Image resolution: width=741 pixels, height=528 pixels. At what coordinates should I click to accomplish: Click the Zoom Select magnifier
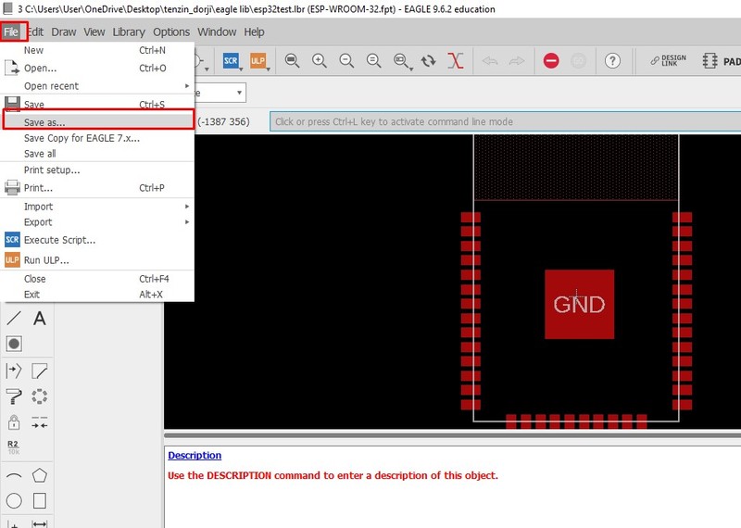(x=402, y=60)
